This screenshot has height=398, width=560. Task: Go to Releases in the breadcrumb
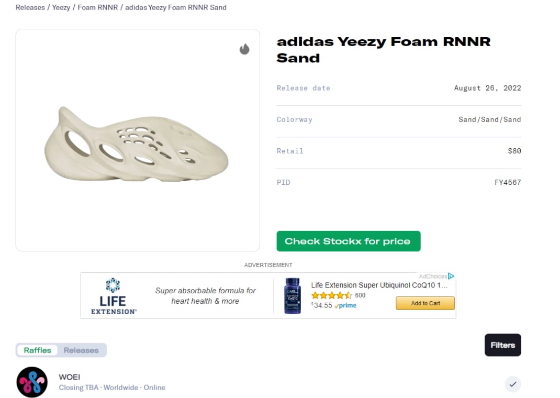pyautogui.click(x=30, y=8)
